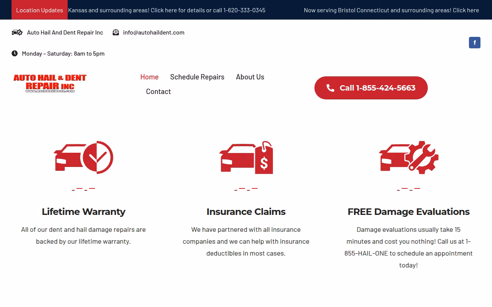This screenshot has height=307, width=492.
Task: Open the About Us menu item
Action: pos(250,77)
